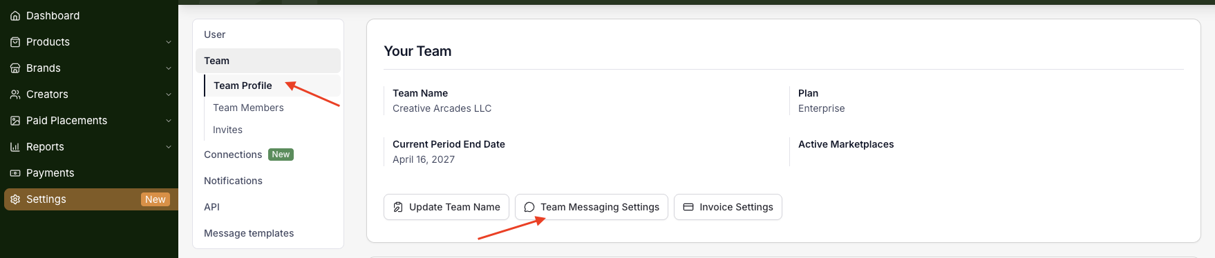
Task: Expand the Products chevron
Action: click(169, 42)
